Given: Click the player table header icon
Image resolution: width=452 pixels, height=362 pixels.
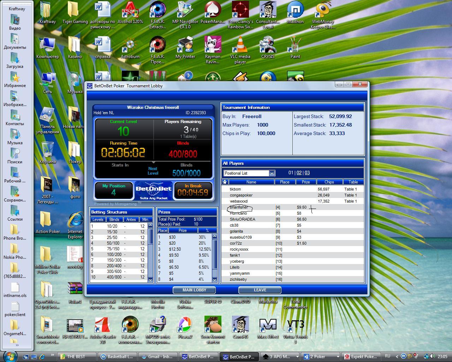Looking at the screenshot, I should tap(225, 182).
